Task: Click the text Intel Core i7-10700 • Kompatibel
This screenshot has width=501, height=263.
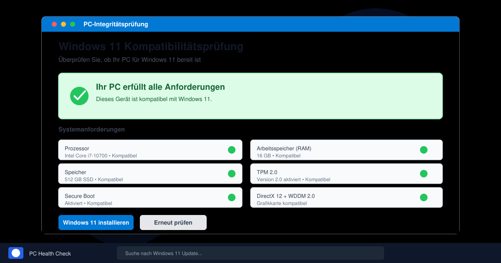Action: (101, 156)
